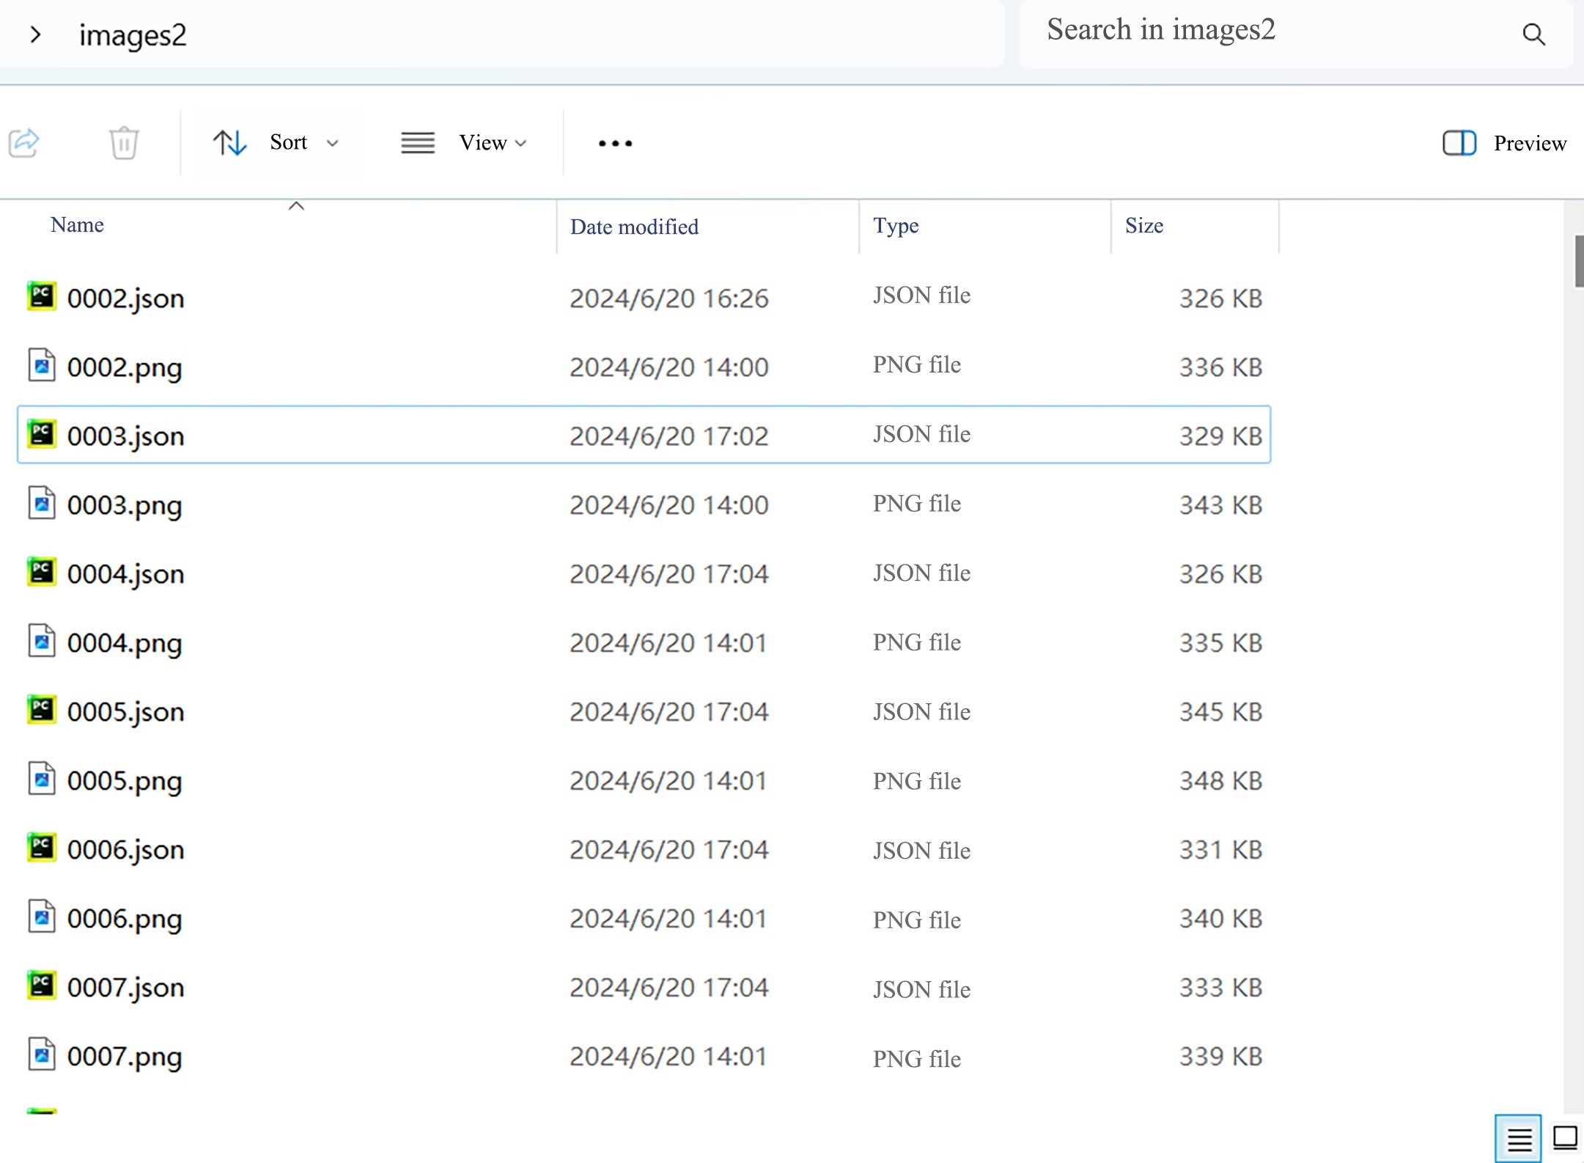Open the View dropdown
This screenshot has width=1584, height=1163.
coord(493,143)
